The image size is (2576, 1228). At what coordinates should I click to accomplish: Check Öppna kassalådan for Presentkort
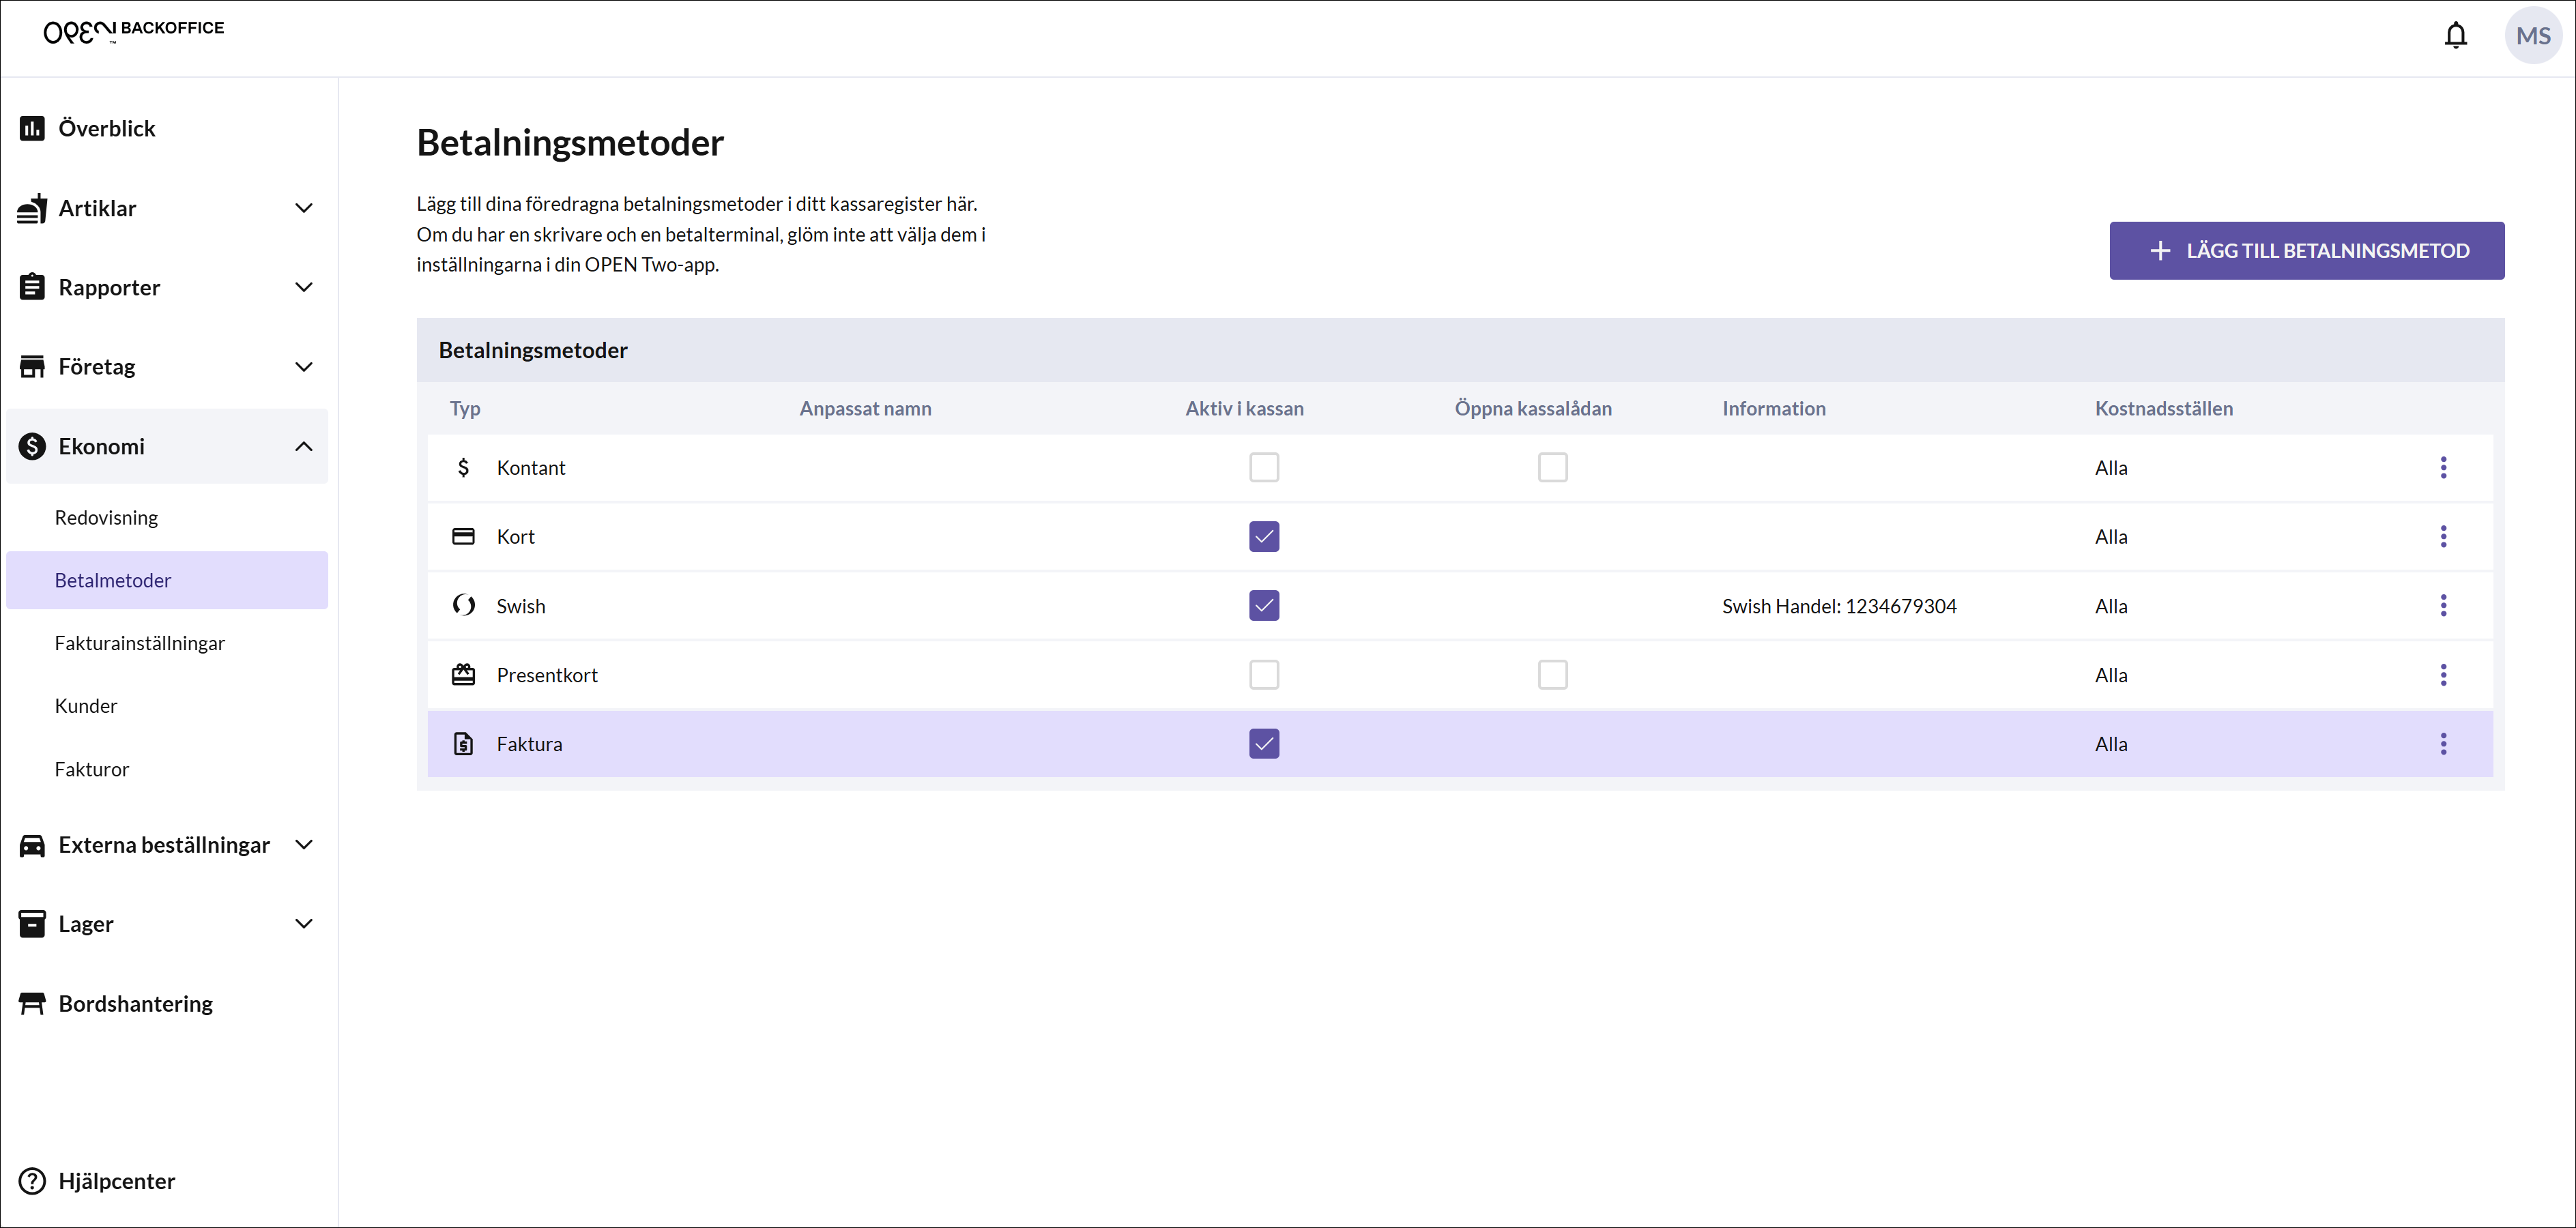1552,674
